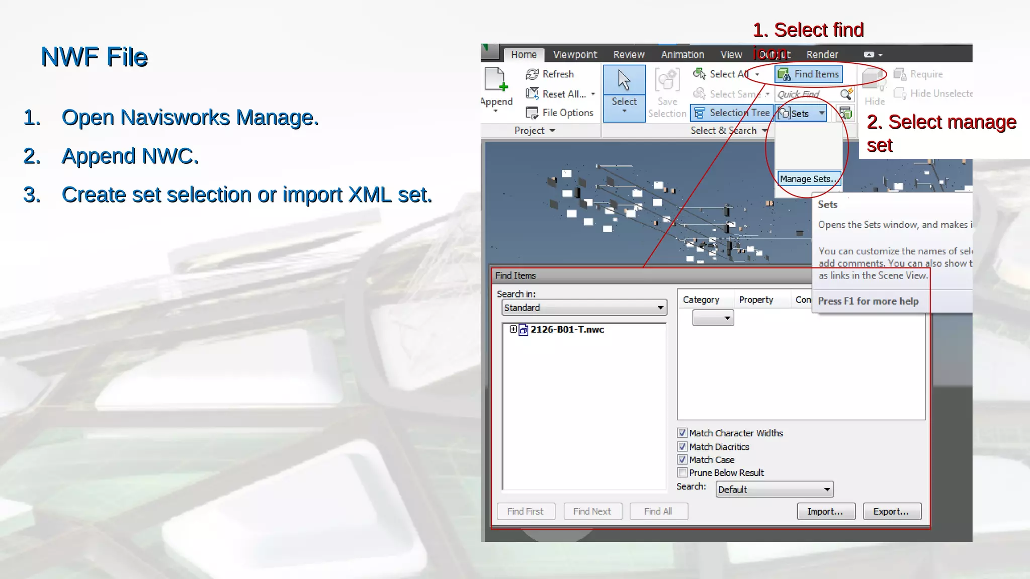Toggle the Match Diacritics checkbox
The height and width of the screenshot is (579, 1030).
pos(682,446)
